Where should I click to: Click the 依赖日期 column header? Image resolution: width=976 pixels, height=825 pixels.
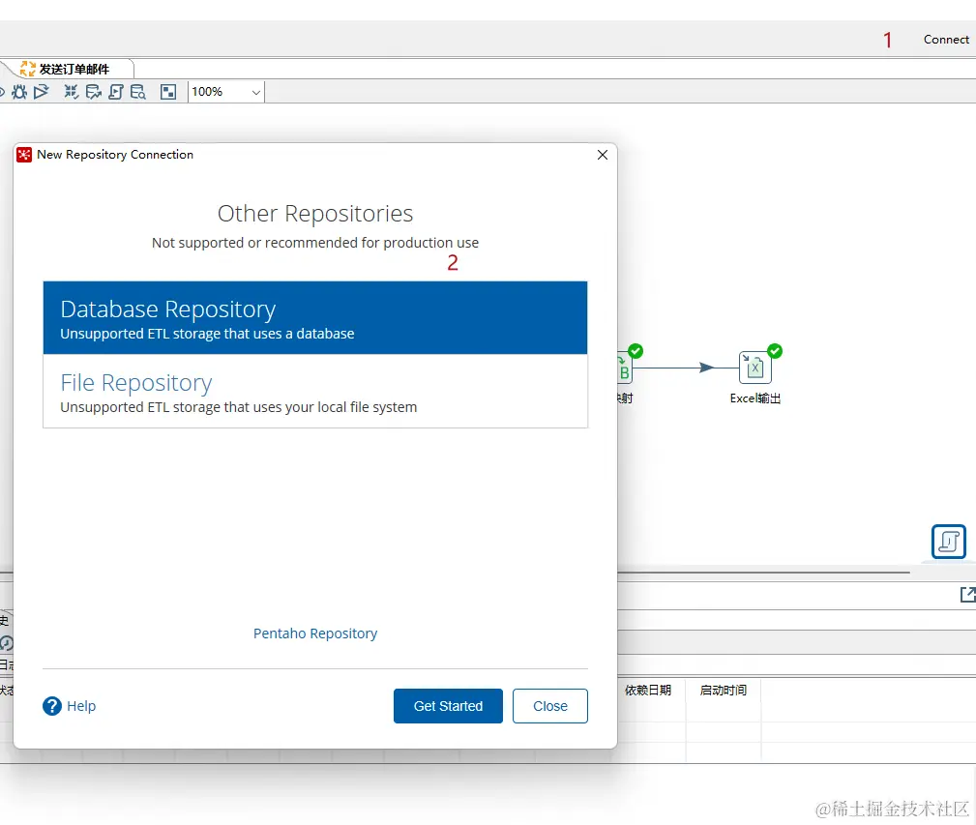648,690
